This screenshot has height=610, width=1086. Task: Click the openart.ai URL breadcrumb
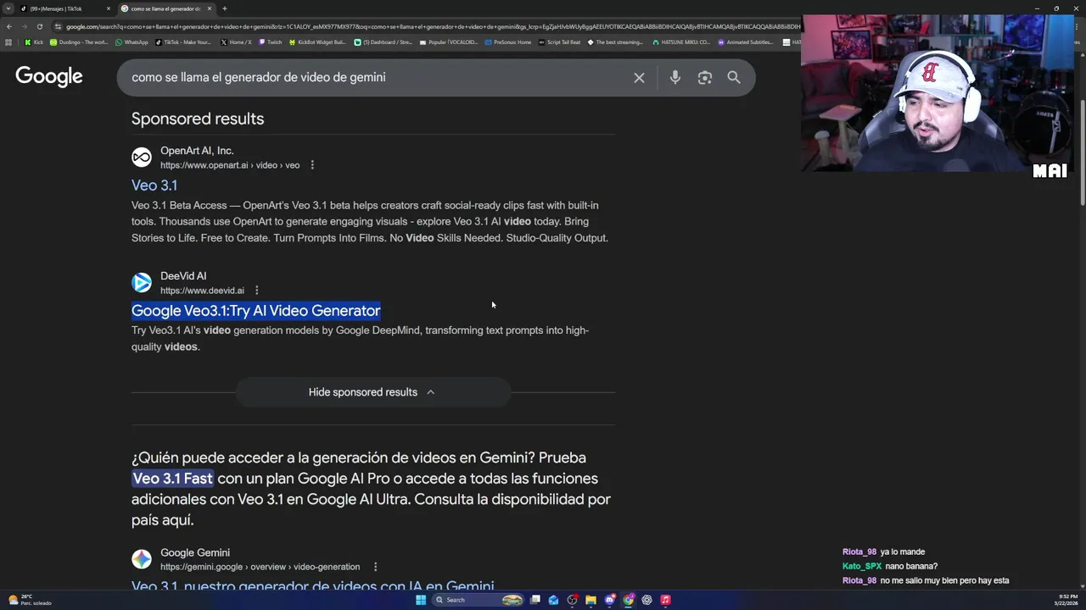pos(230,165)
